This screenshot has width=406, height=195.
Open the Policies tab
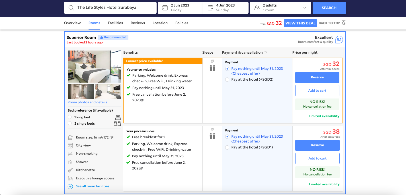[x=182, y=23]
